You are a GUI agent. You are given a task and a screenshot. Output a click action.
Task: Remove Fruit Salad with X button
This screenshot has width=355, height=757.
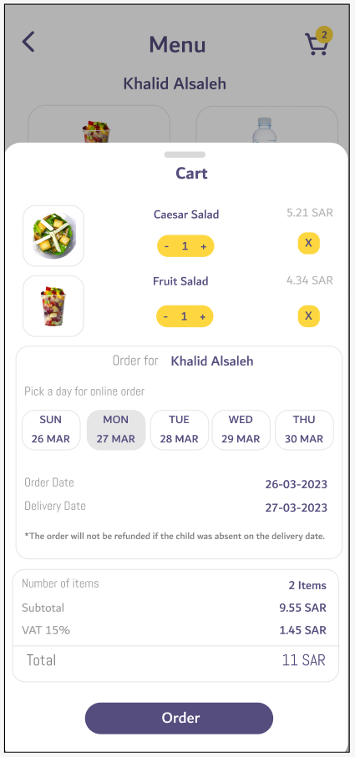[308, 316]
